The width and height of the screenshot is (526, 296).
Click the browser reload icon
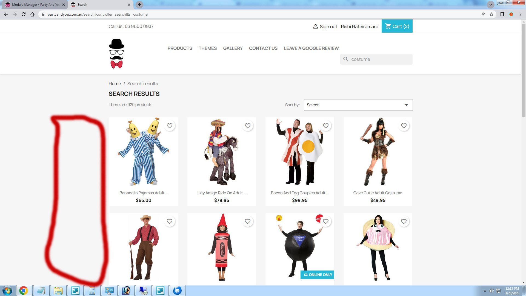(24, 14)
